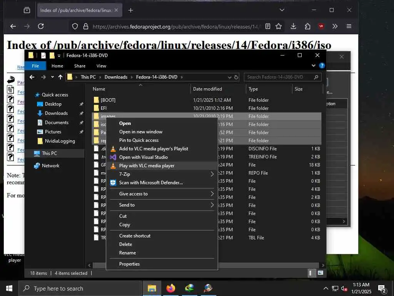
Task: Click This PC in the address breadcrumb
Action: (x=88, y=77)
